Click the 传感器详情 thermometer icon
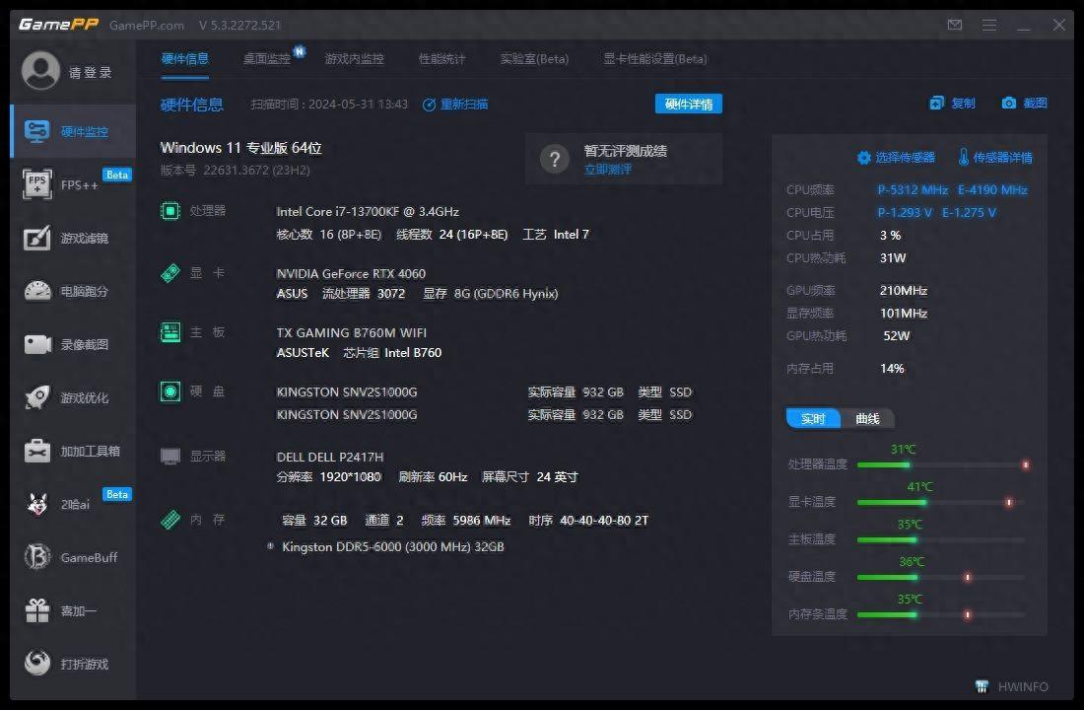Image resolution: width=1084 pixels, height=710 pixels. pyautogui.click(x=963, y=157)
